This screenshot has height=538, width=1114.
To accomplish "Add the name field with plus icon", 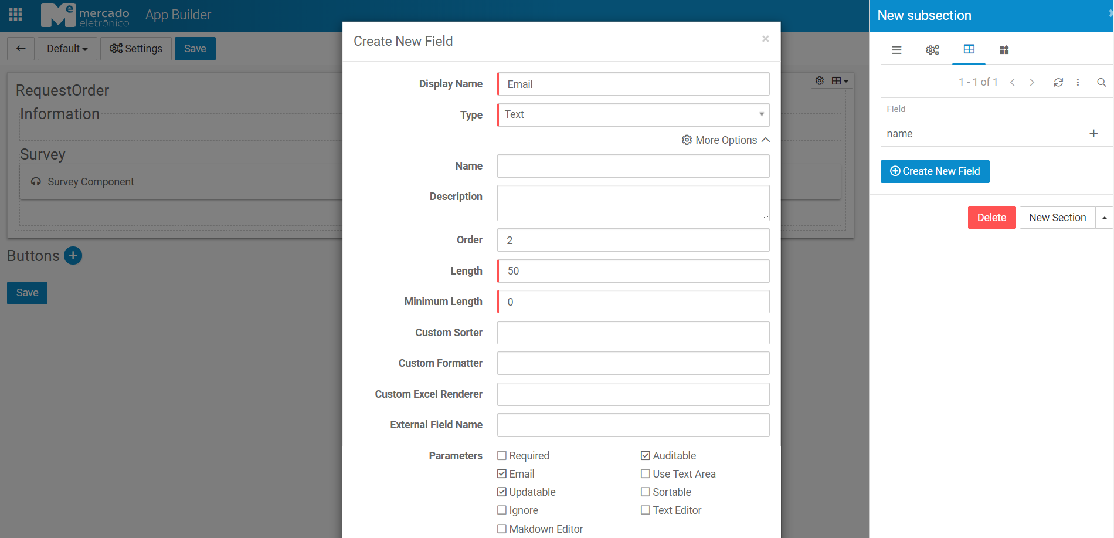I will 1093,134.
